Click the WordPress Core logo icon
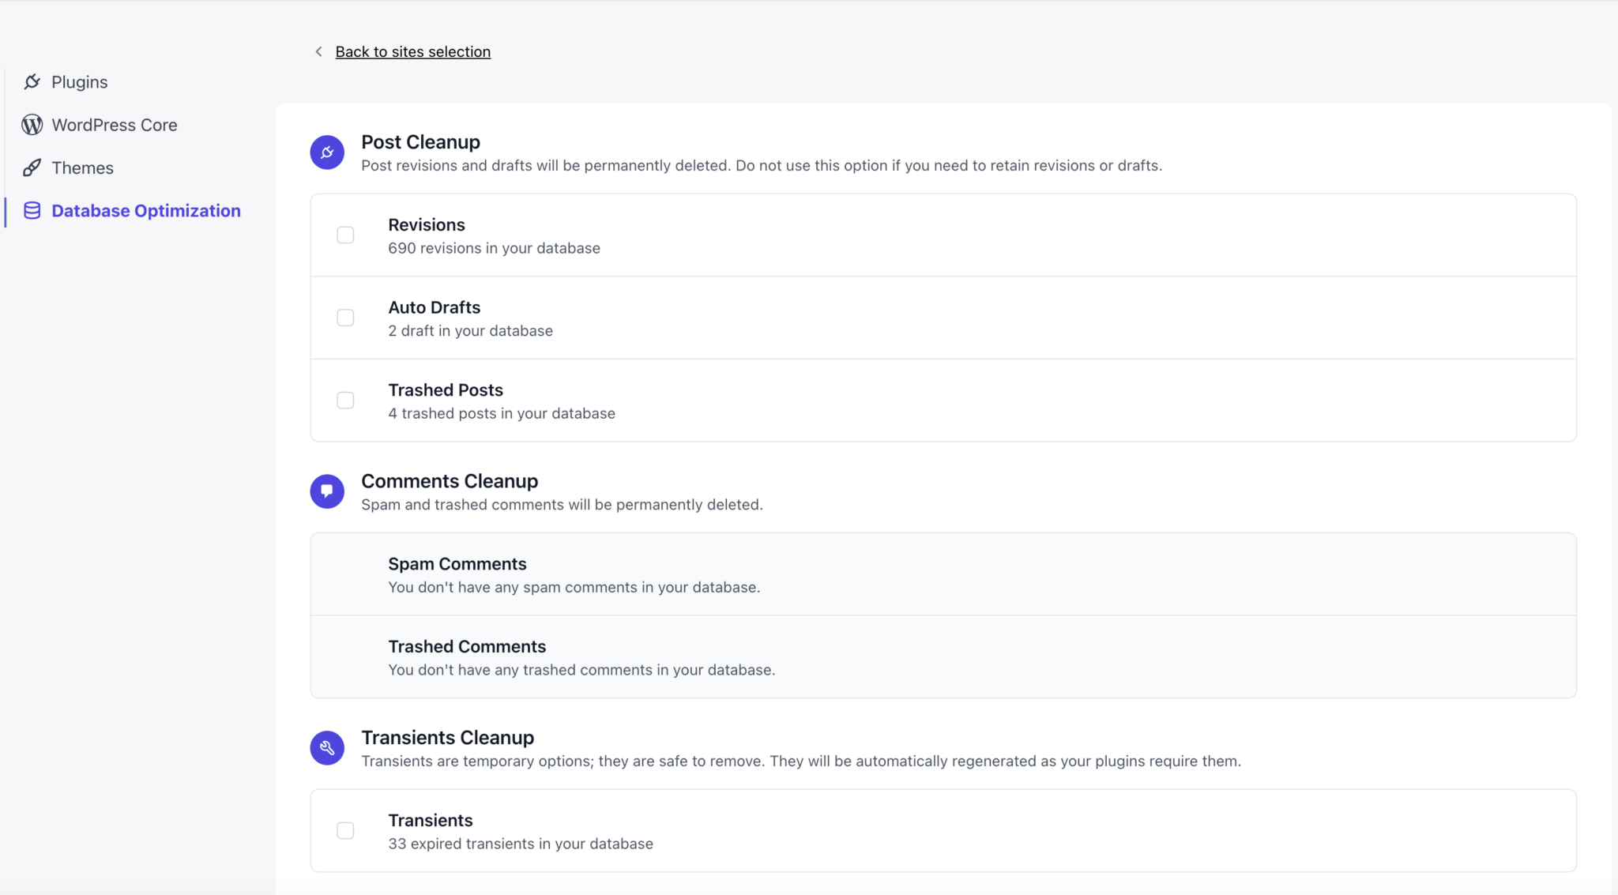1618x895 pixels. coord(32,124)
